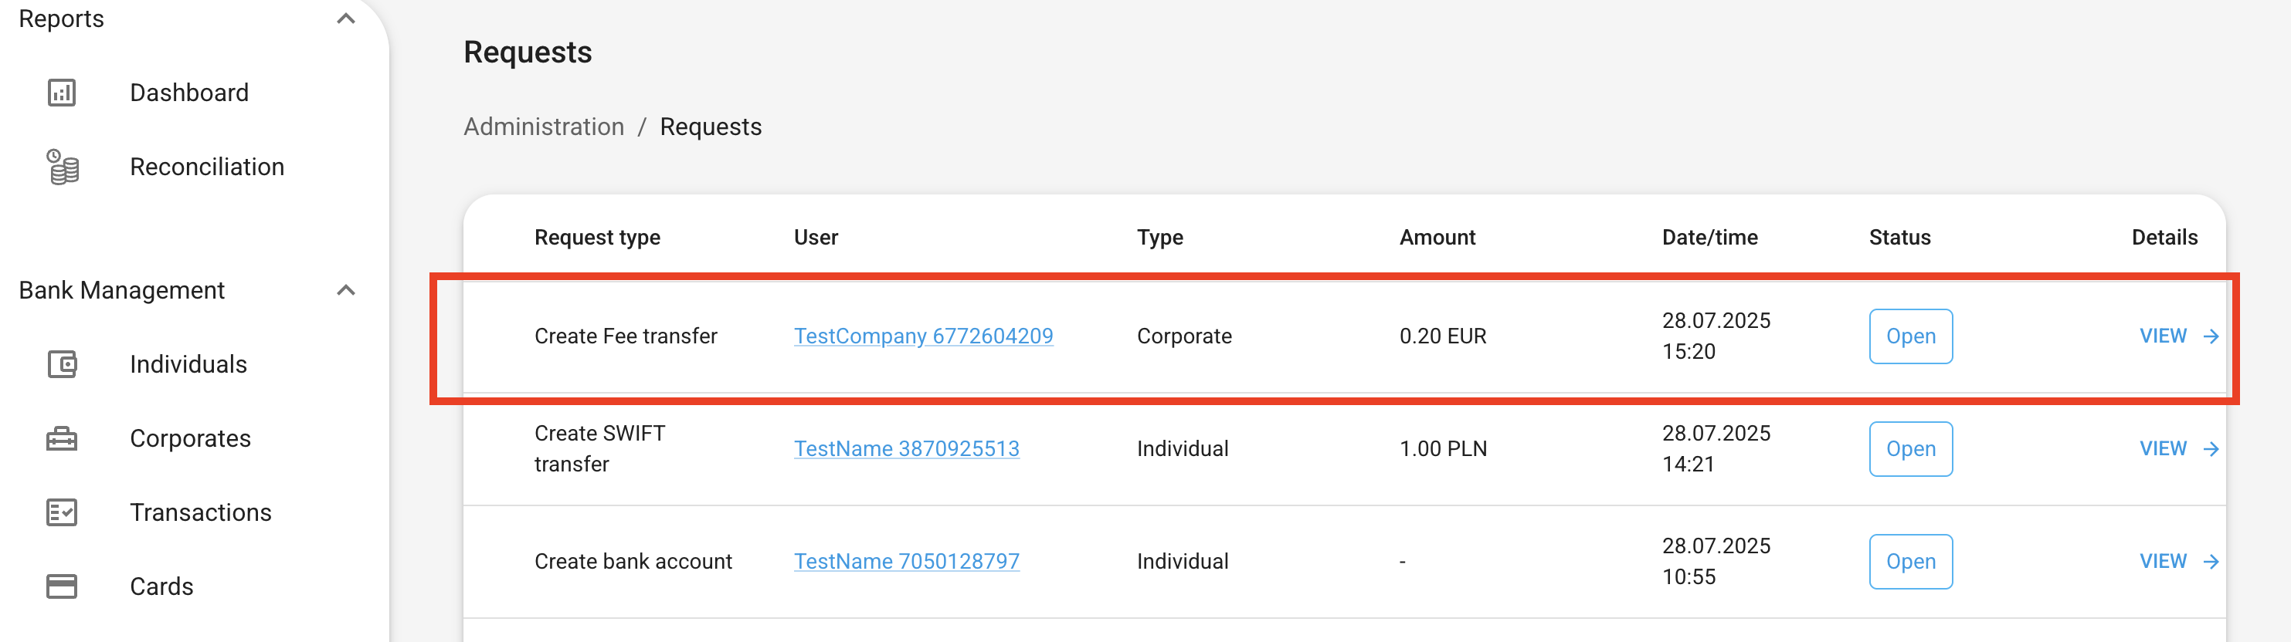2291x642 pixels.
Task: Click VIEW for the Create SWIFT transfer request
Action: pos(2163,449)
